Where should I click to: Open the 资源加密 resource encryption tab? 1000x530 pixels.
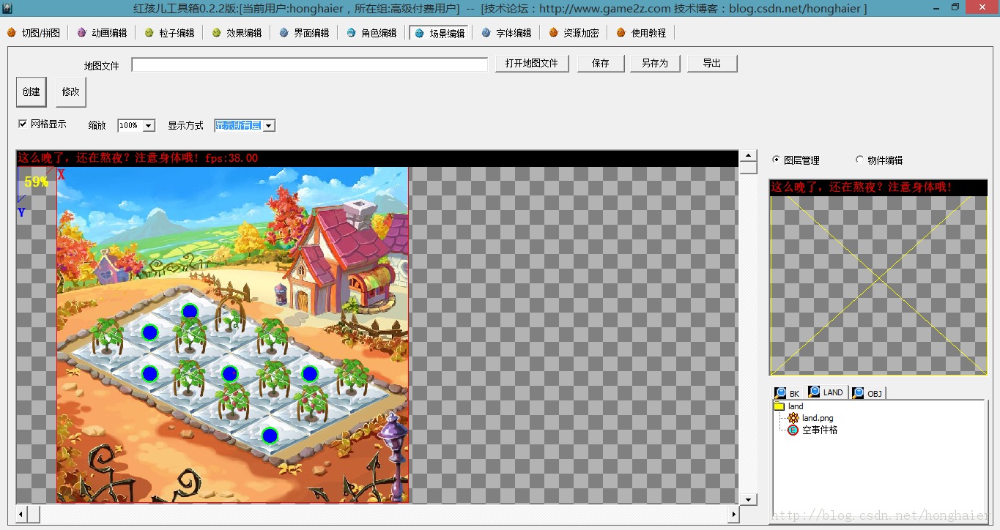pyautogui.click(x=574, y=33)
